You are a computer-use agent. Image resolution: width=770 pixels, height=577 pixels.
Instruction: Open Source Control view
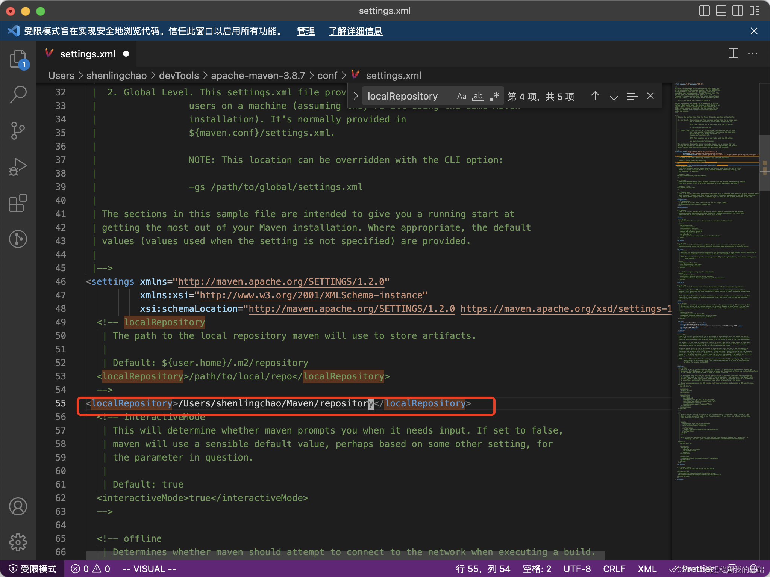(x=18, y=130)
